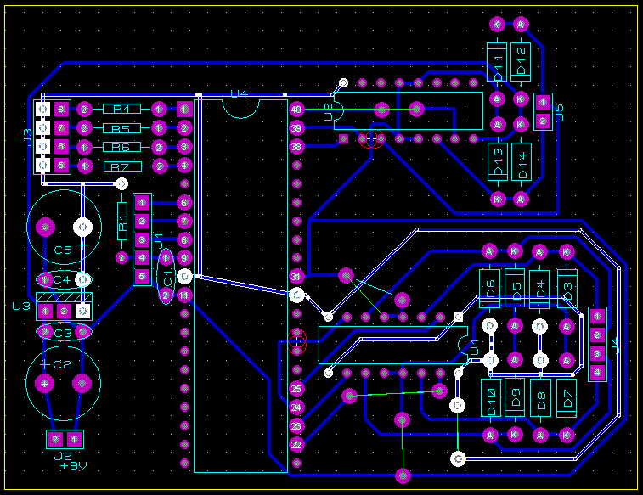Click the U2 chip reference label
Screen dimensions: 643x495
coord(329,112)
